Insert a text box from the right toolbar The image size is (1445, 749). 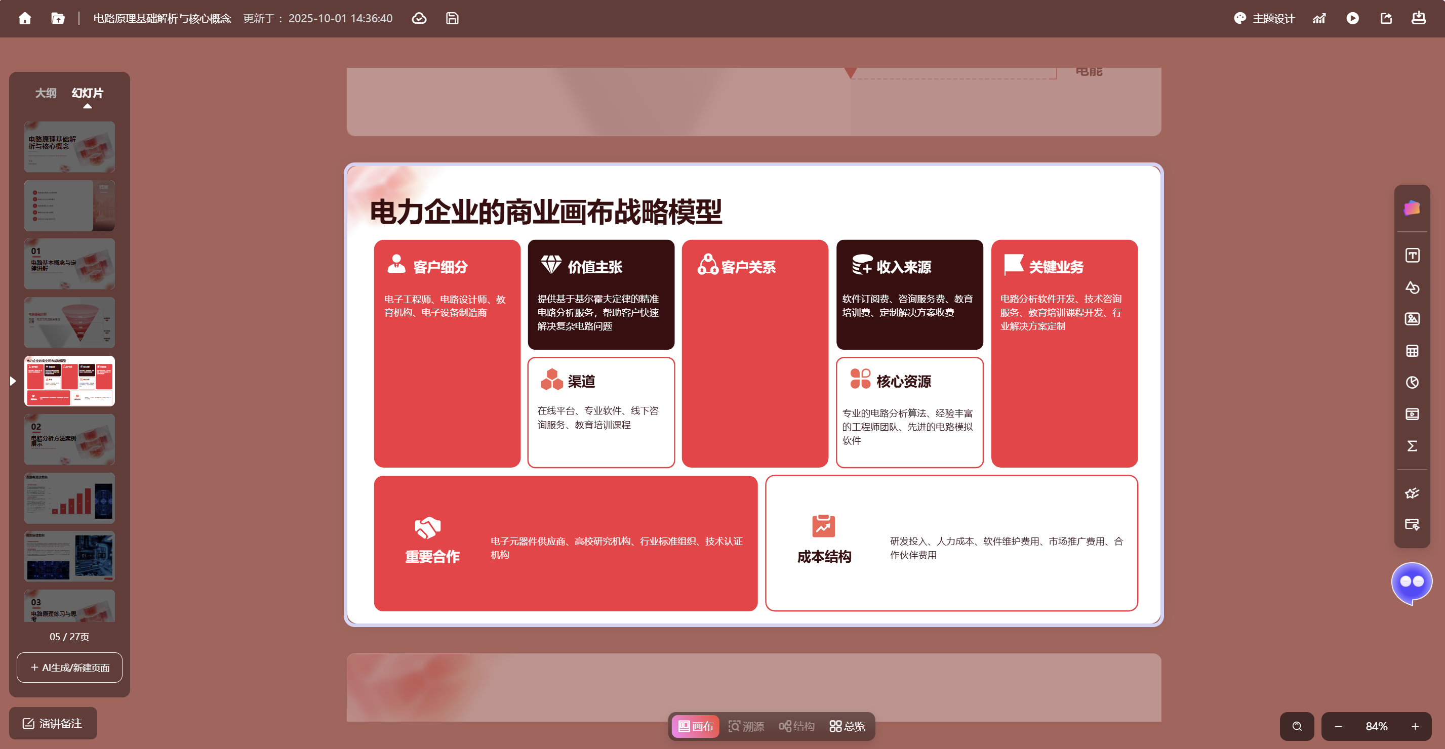(x=1412, y=256)
